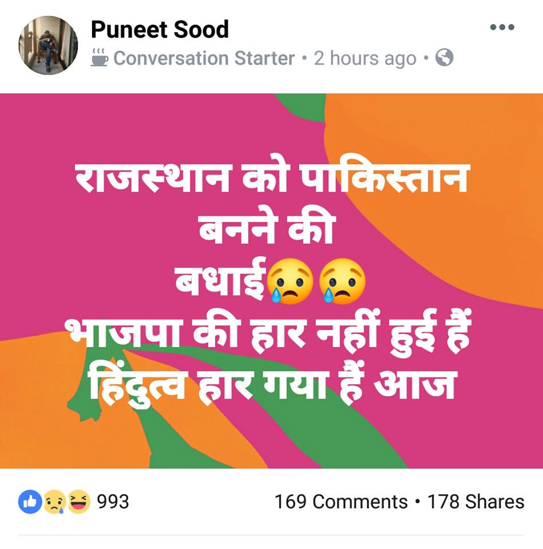Click the second crying emoji in post
This screenshot has width=543, height=549.
click(x=342, y=281)
